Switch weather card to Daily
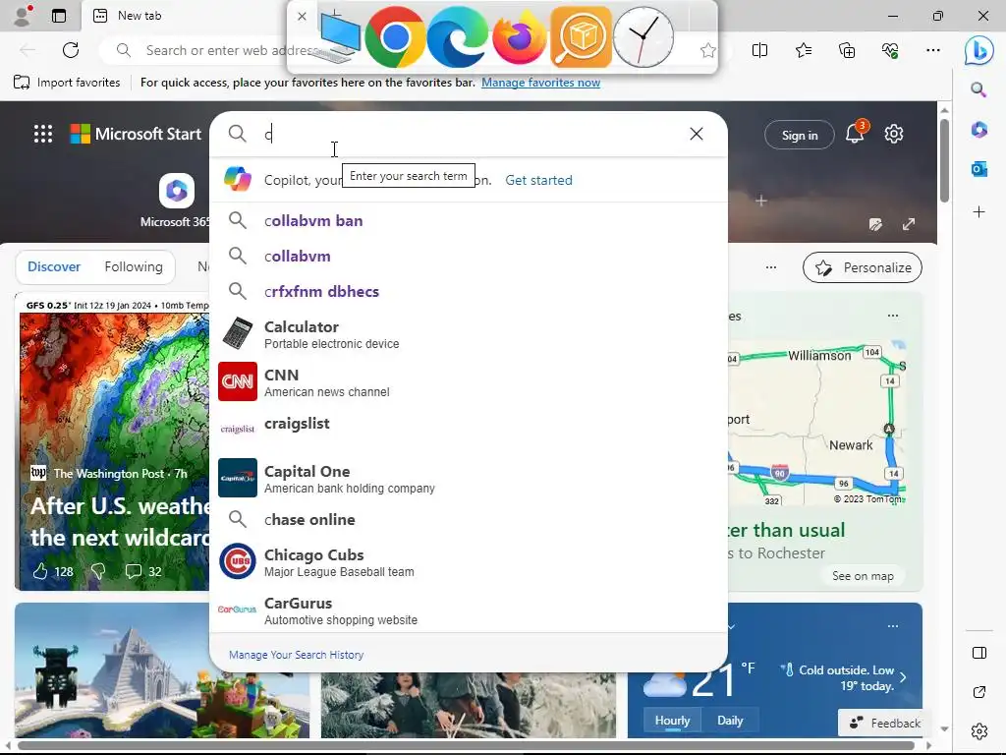Viewport: 1006px width, 755px height. [730, 721]
